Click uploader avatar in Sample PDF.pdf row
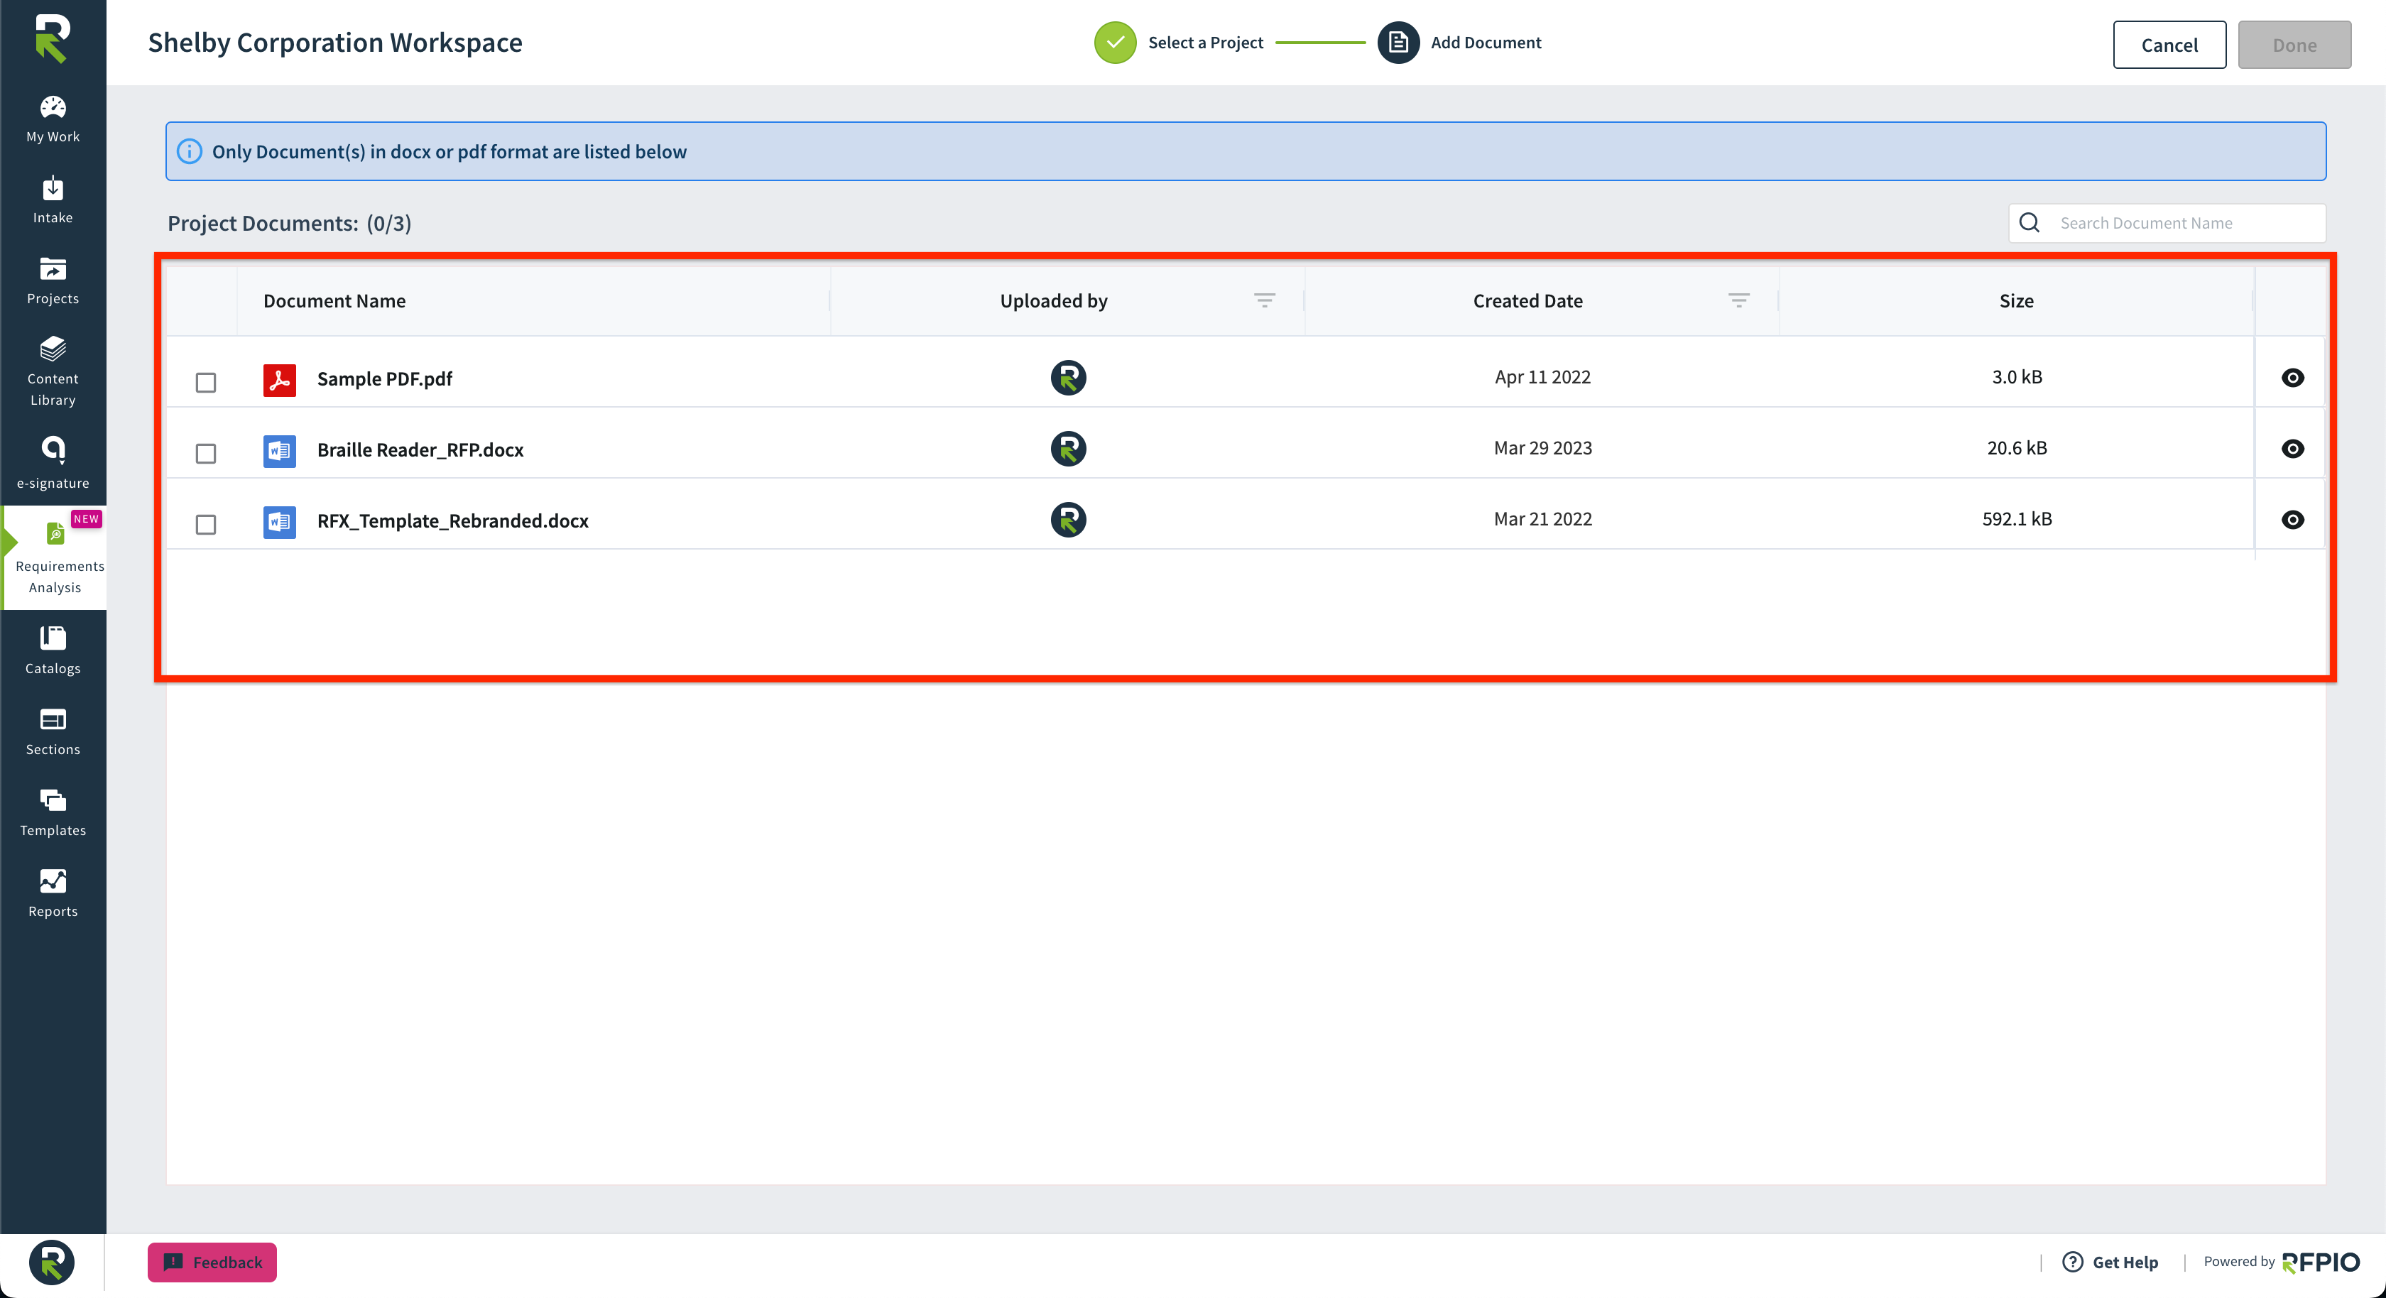Screen dimensions: 2386x1298 tap(1068, 378)
